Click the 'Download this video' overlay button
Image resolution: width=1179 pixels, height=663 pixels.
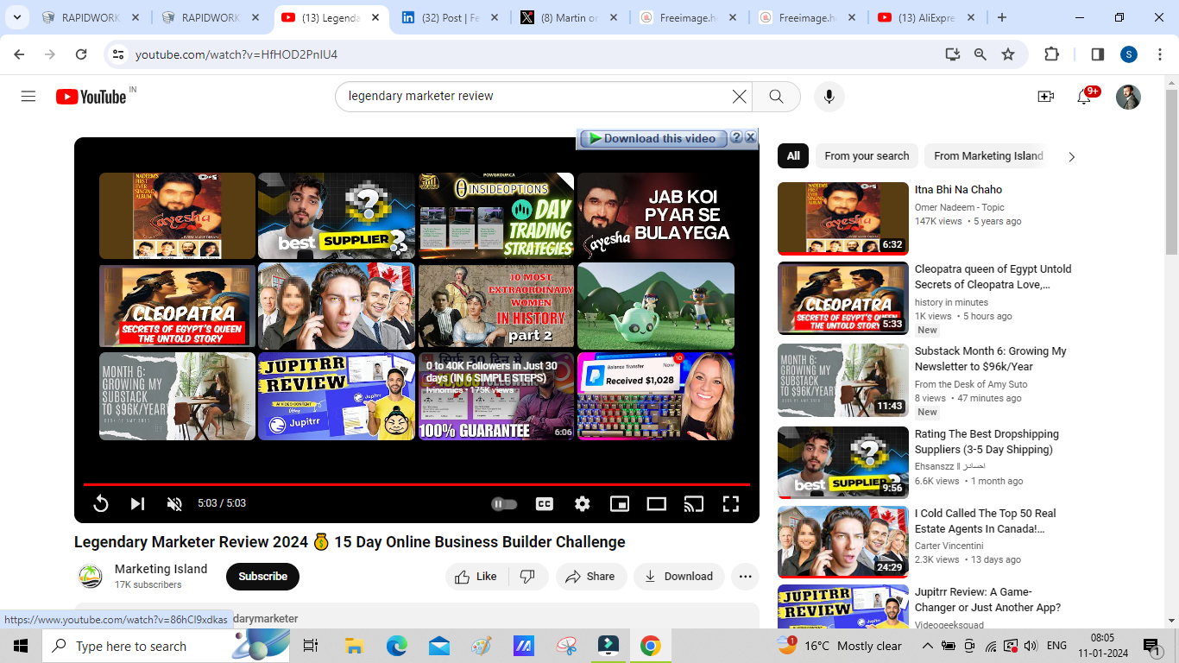653,138
